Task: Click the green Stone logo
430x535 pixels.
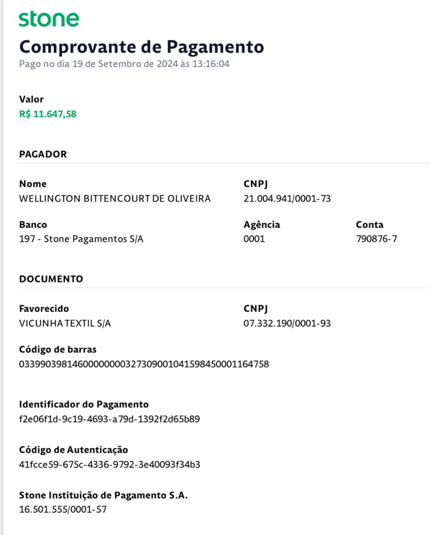Action: pos(49,19)
